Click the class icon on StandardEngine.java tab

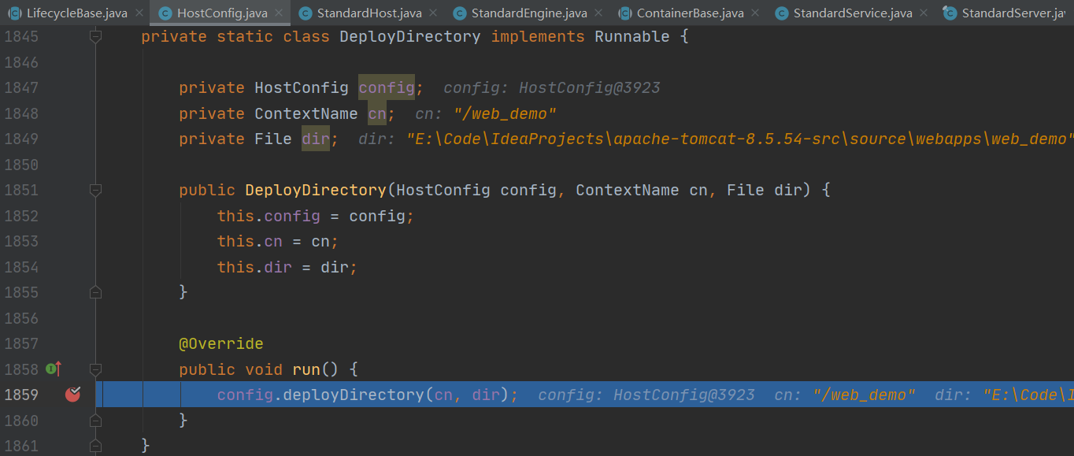459,13
